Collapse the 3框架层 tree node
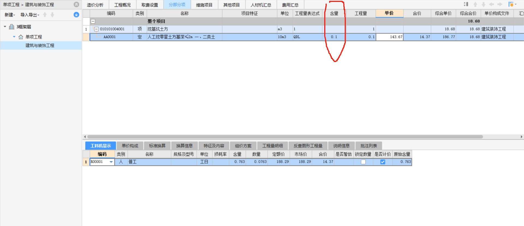Screen dimensions: 524x226 point(5,27)
